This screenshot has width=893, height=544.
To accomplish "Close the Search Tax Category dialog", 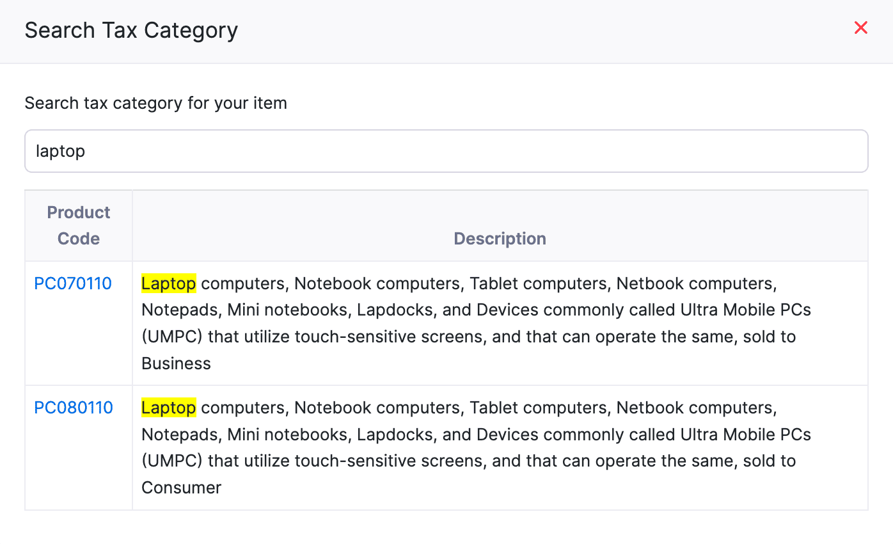I will click(x=861, y=28).
